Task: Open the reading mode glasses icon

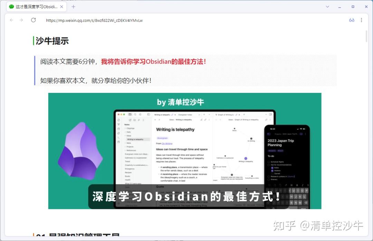Action: (x=352, y=20)
